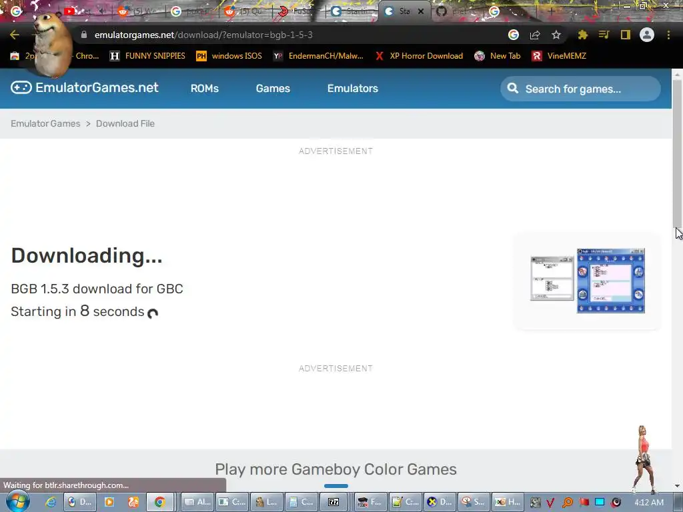Share this page via the share icon

[x=535, y=35]
